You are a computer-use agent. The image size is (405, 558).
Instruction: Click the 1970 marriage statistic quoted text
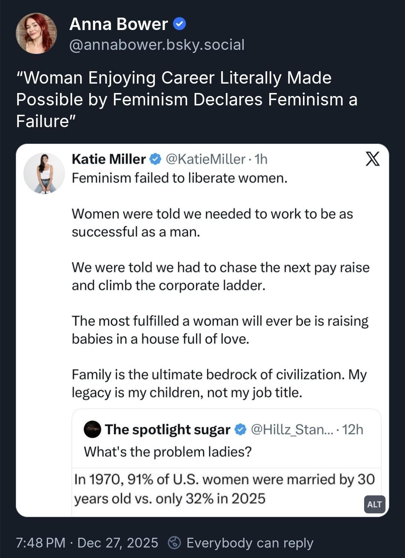coord(224,489)
